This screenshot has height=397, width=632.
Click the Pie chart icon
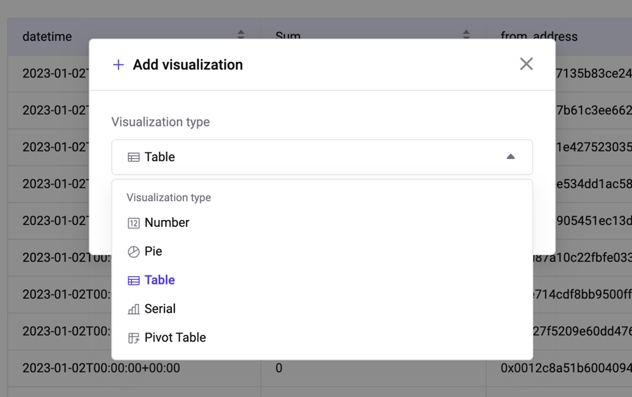[x=133, y=252]
